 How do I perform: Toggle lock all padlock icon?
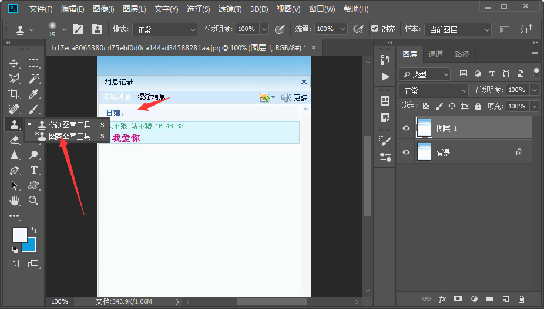(x=478, y=106)
